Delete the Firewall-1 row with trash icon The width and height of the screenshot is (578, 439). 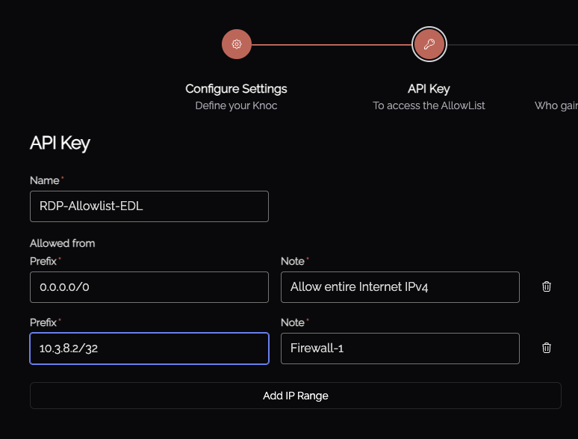click(x=547, y=348)
